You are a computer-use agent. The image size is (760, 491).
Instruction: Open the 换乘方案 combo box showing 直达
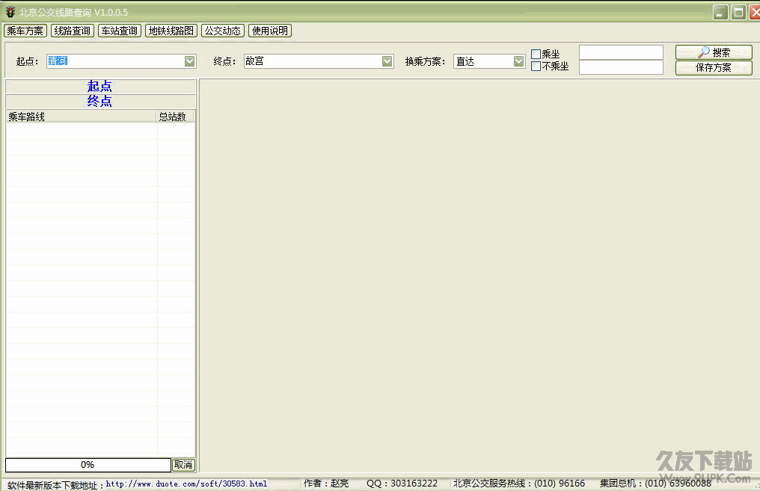pos(489,61)
